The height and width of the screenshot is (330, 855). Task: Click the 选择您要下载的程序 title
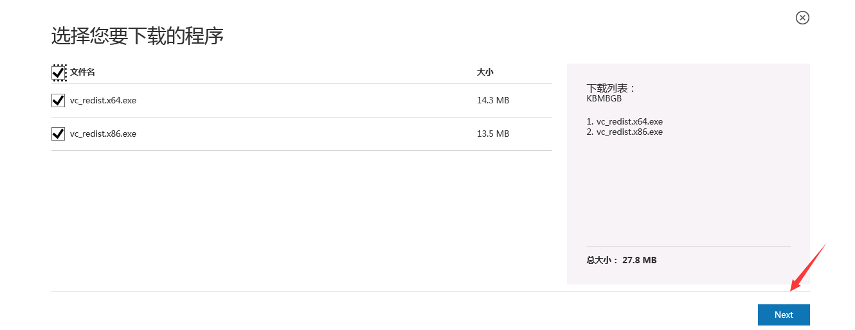point(138,36)
